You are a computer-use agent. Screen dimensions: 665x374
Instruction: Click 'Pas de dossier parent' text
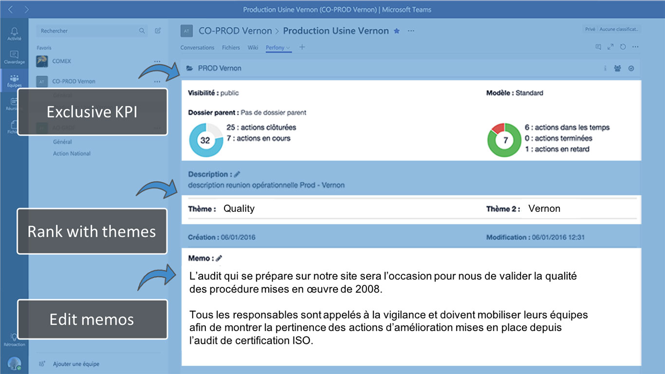274,112
